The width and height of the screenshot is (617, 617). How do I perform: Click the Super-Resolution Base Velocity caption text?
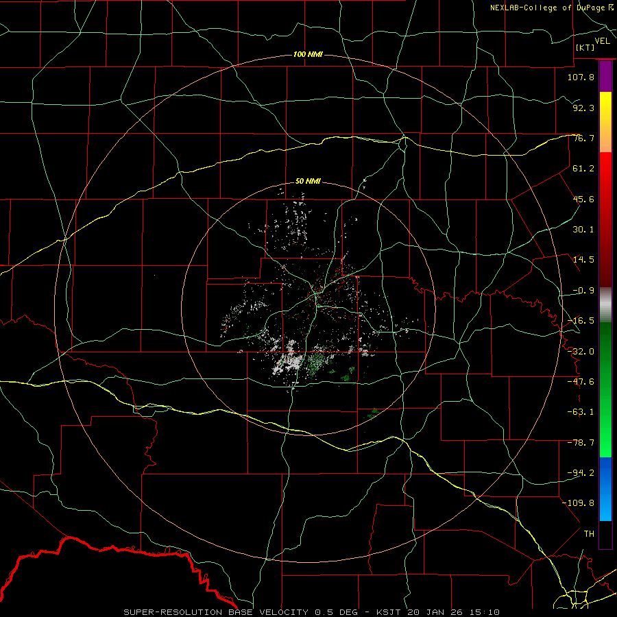point(312,612)
